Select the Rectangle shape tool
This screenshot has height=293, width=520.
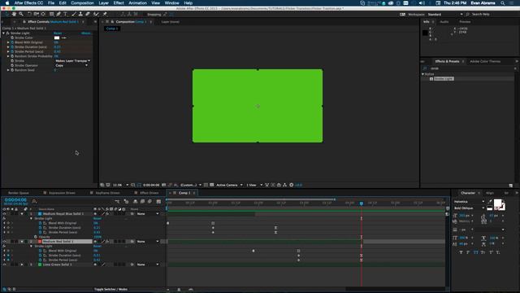pos(51,15)
